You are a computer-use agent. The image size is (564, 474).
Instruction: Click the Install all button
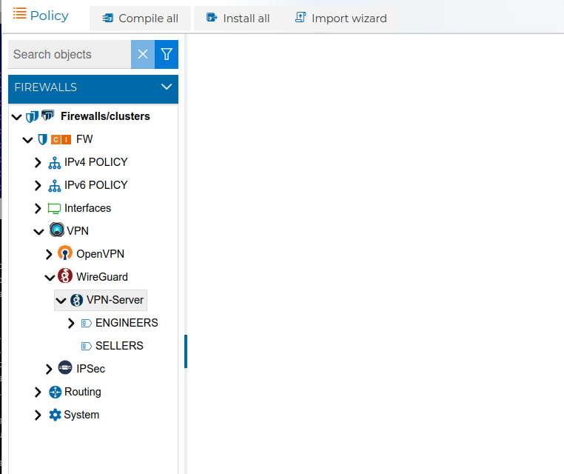click(x=238, y=19)
